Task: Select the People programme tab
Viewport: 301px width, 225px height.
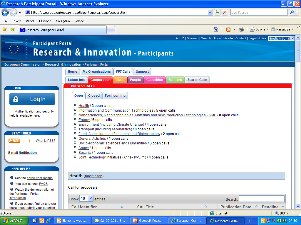Action: pos(135,80)
